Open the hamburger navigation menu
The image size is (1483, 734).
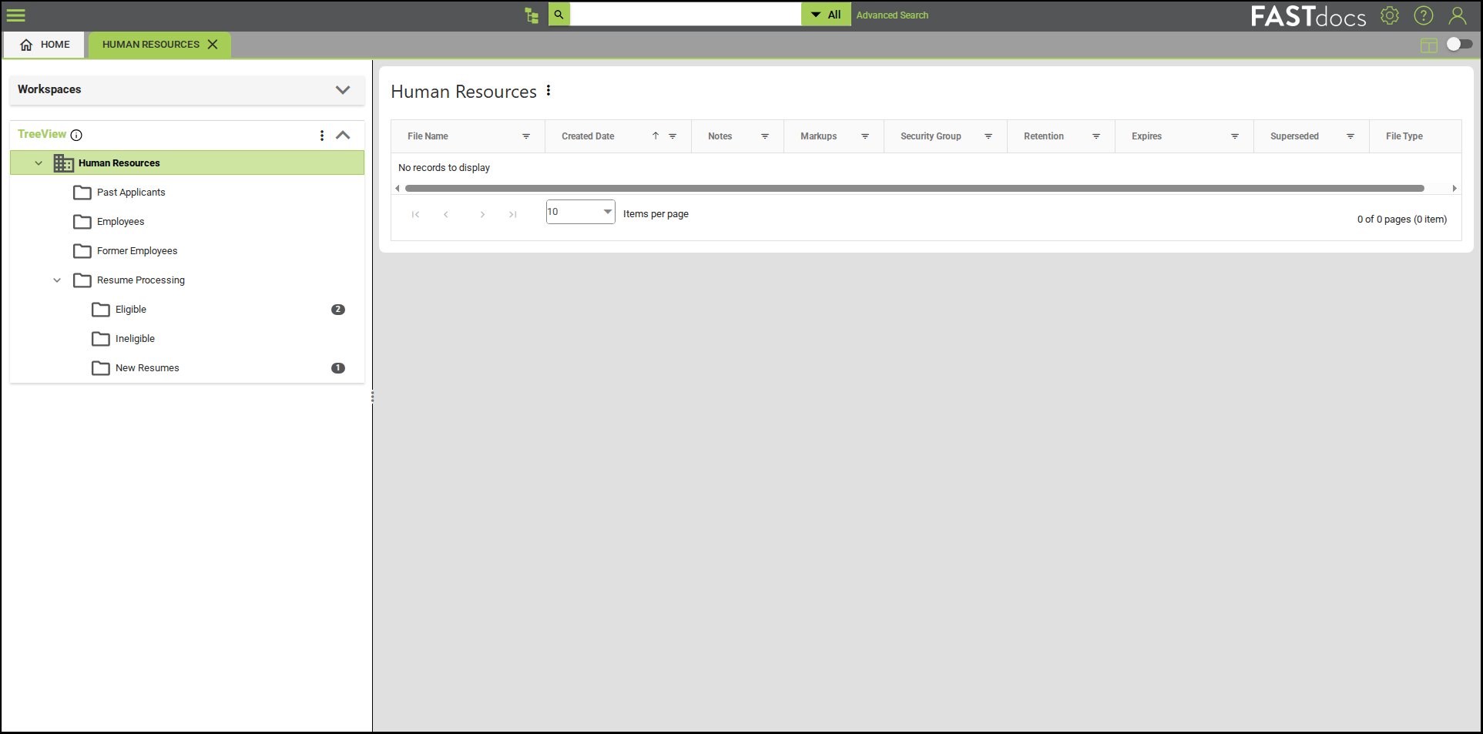point(15,15)
